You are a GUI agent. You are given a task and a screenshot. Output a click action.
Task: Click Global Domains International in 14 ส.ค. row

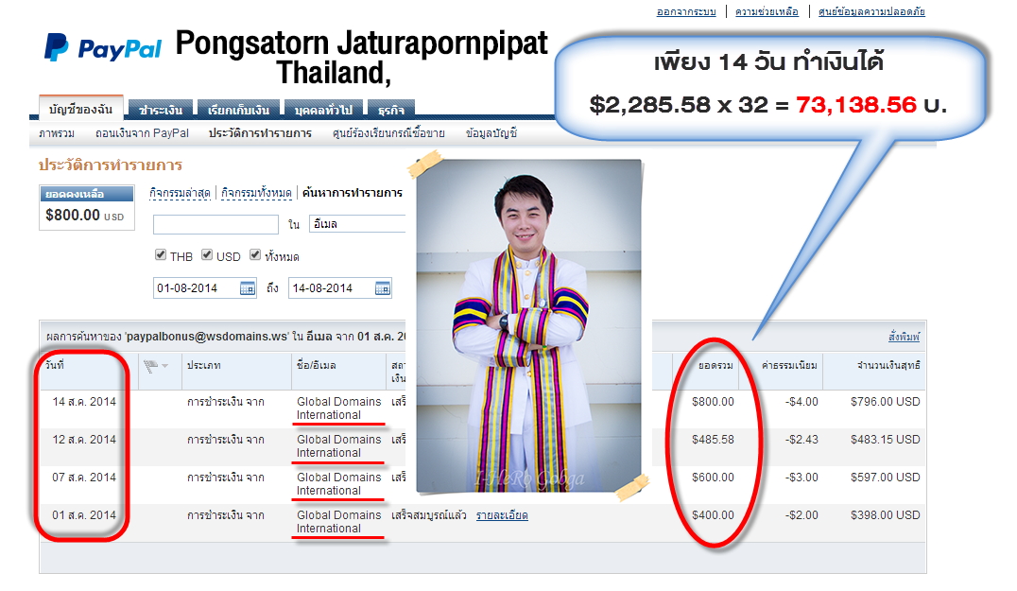click(338, 408)
